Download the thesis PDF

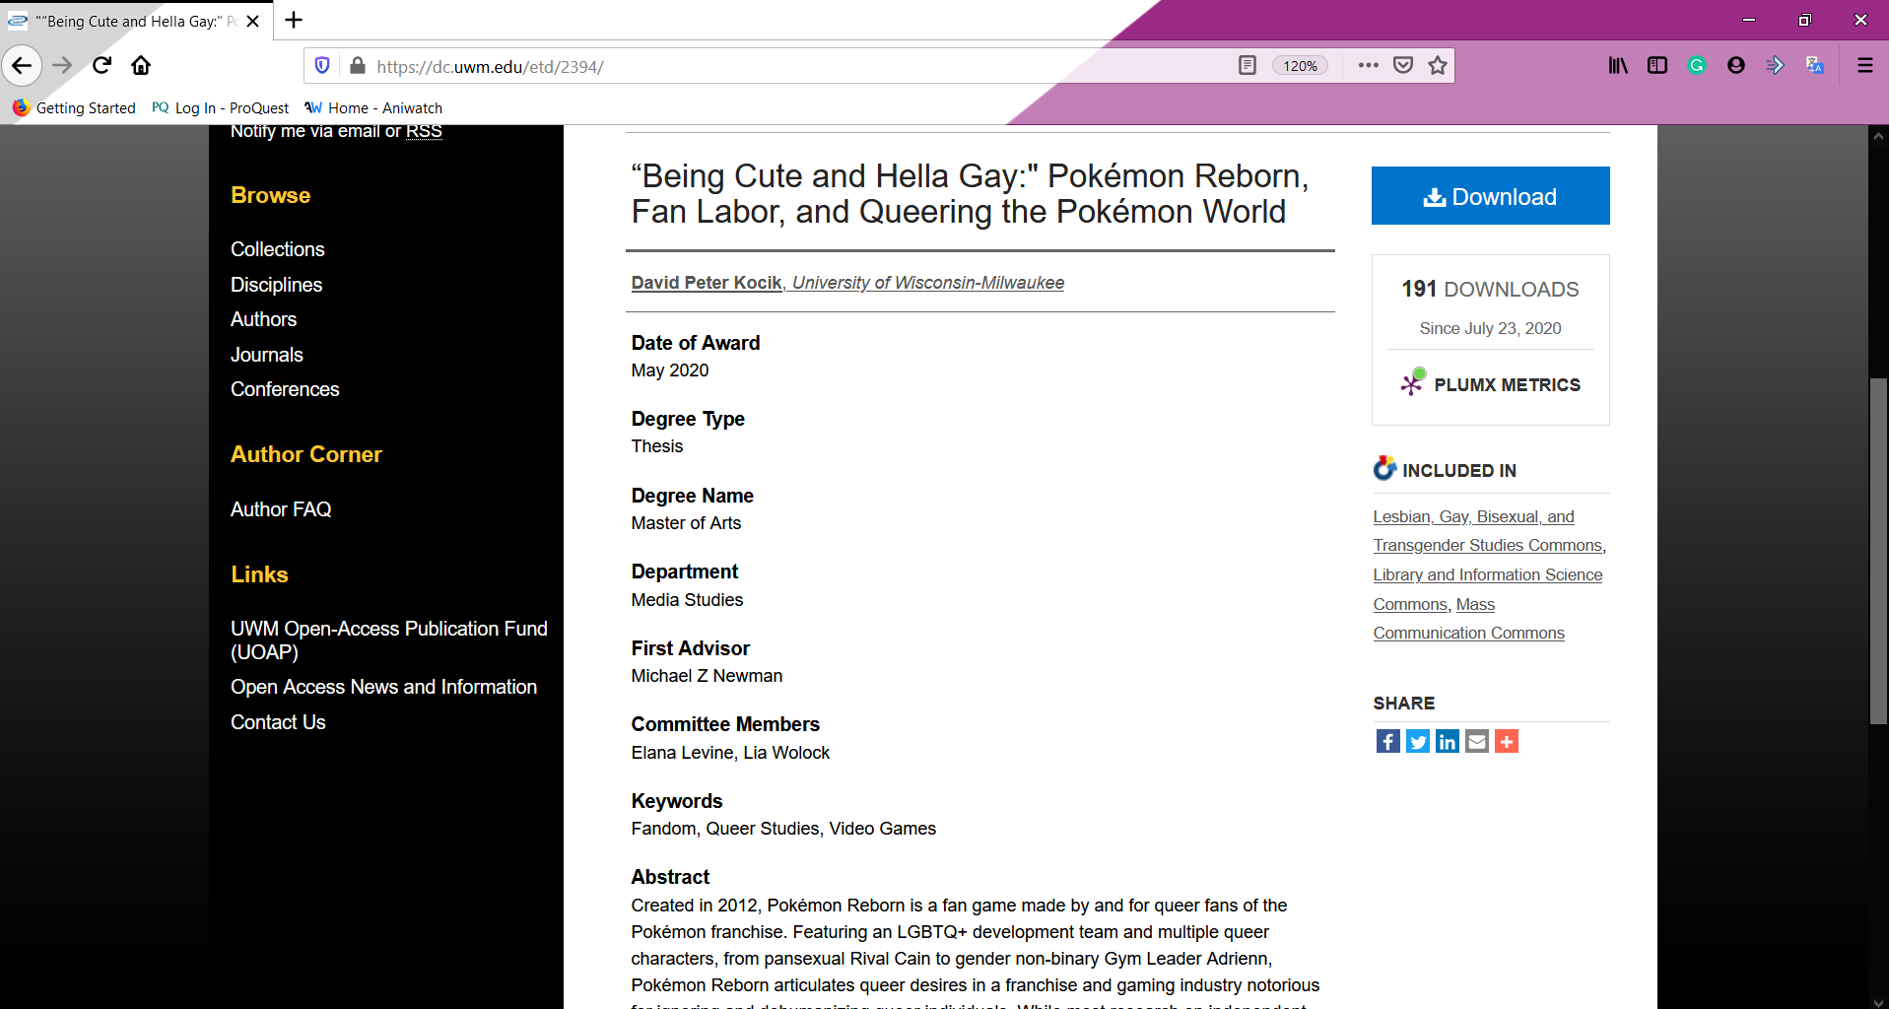click(1490, 196)
